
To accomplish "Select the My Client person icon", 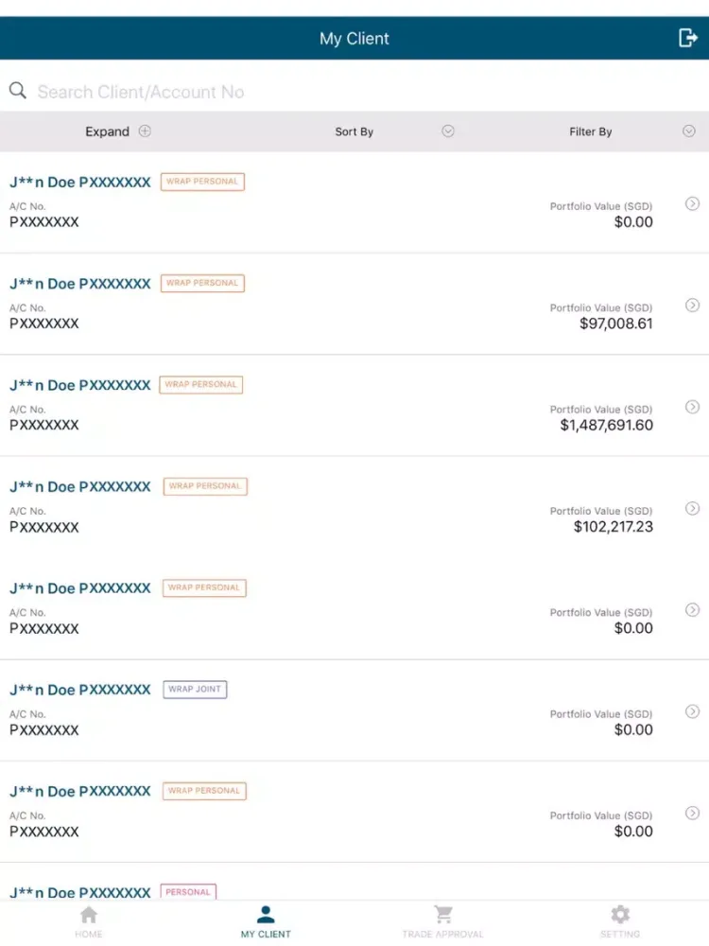I will 266,915.
